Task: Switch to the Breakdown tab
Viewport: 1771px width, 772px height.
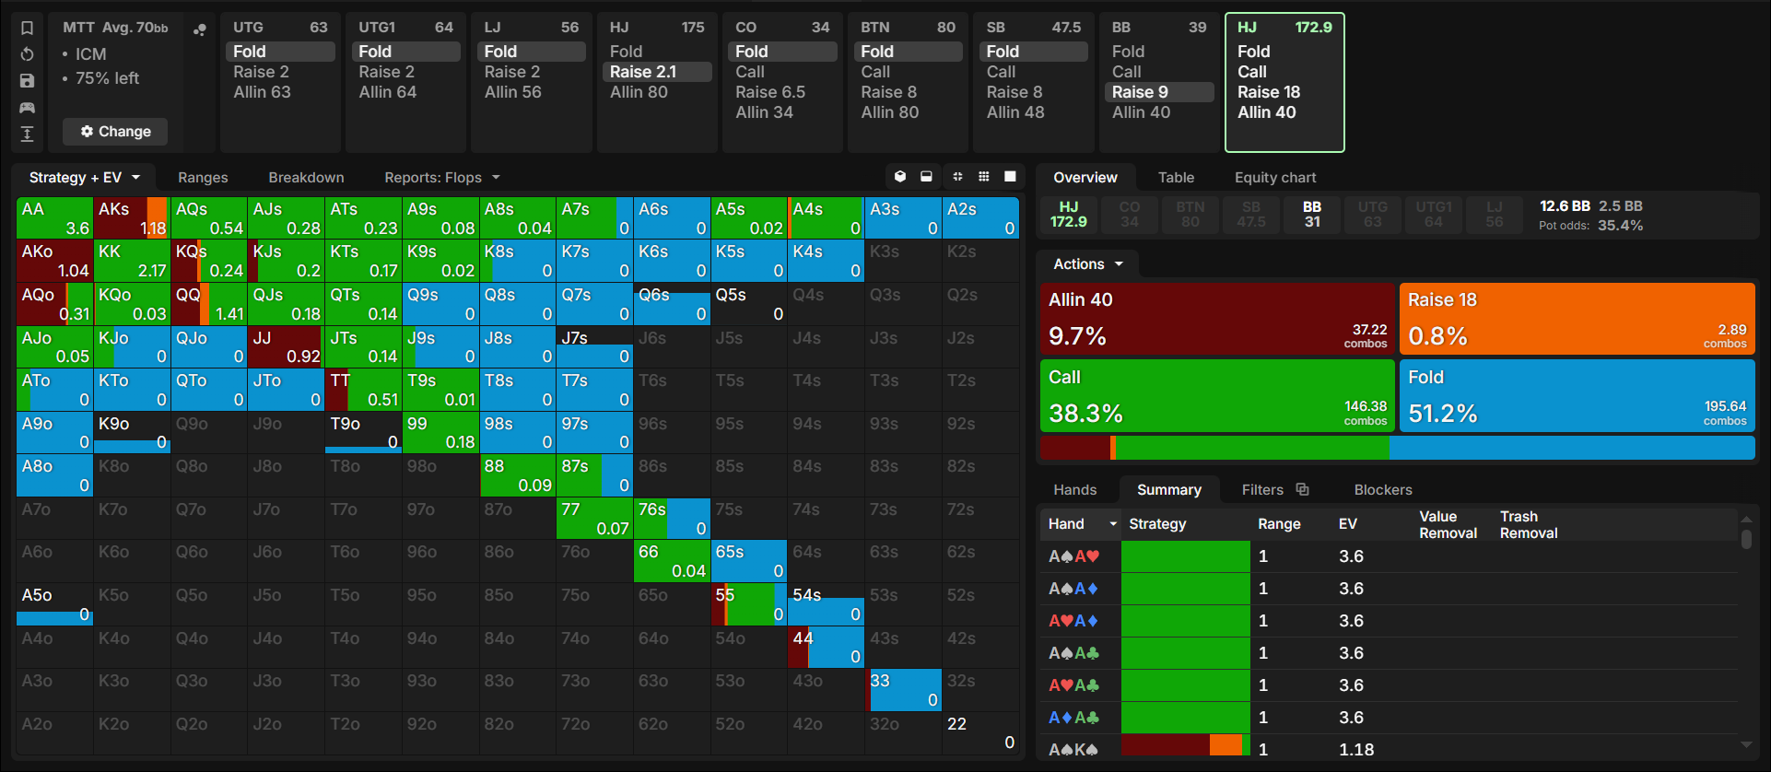Action: click(x=306, y=178)
